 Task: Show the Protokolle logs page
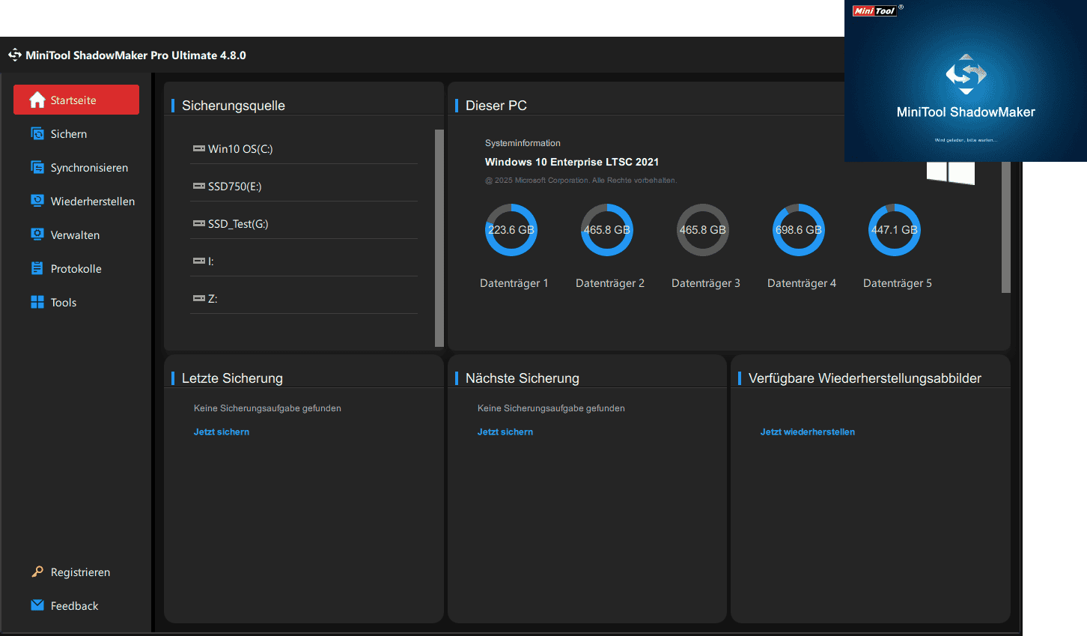(x=76, y=268)
